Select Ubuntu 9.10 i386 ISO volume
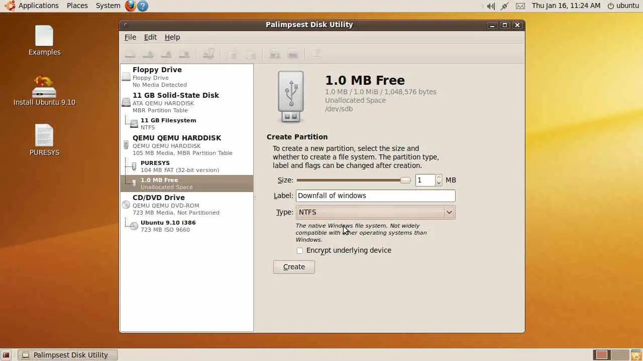This screenshot has height=361, width=643. 186,226
